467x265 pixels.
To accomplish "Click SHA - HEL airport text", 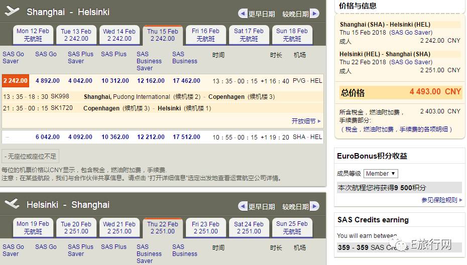I will coord(307,137).
